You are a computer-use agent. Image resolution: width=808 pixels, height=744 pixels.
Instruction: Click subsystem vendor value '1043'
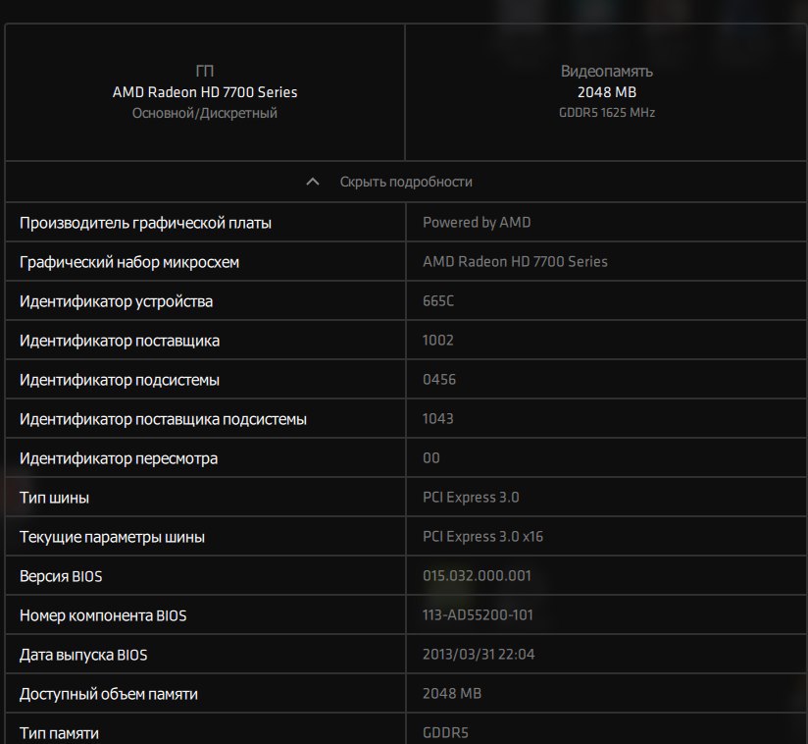coord(438,418)
